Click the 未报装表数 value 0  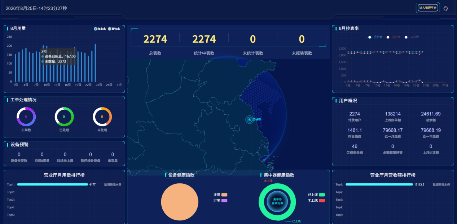coord(302,39)
